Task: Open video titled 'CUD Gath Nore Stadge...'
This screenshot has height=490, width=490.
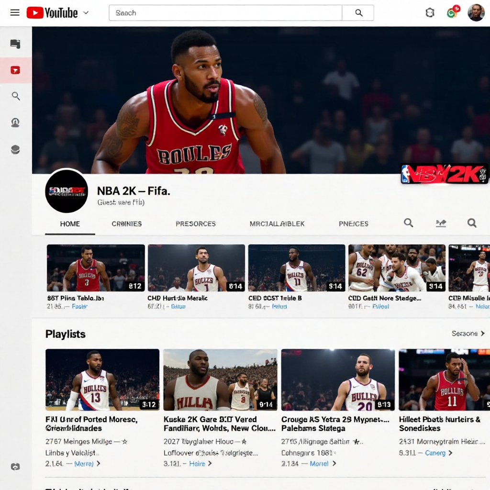Action: click(385, 298)
